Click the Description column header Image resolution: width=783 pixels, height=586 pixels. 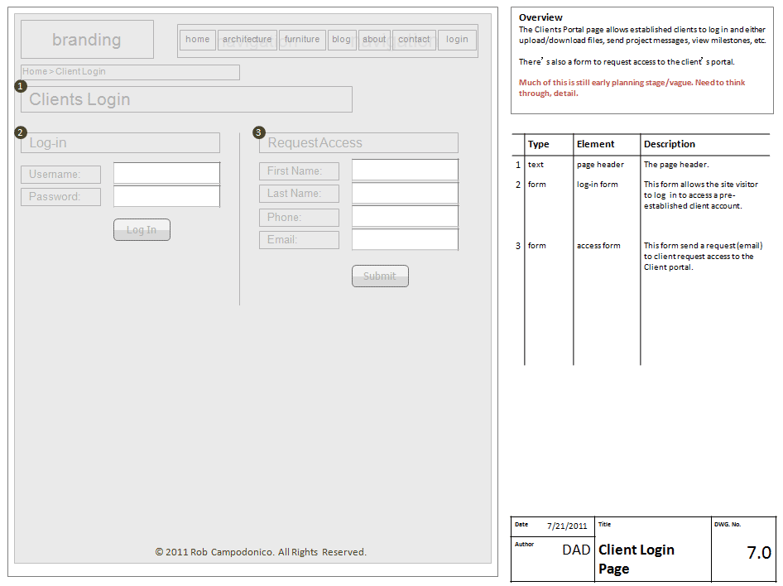tap(669, 144)
